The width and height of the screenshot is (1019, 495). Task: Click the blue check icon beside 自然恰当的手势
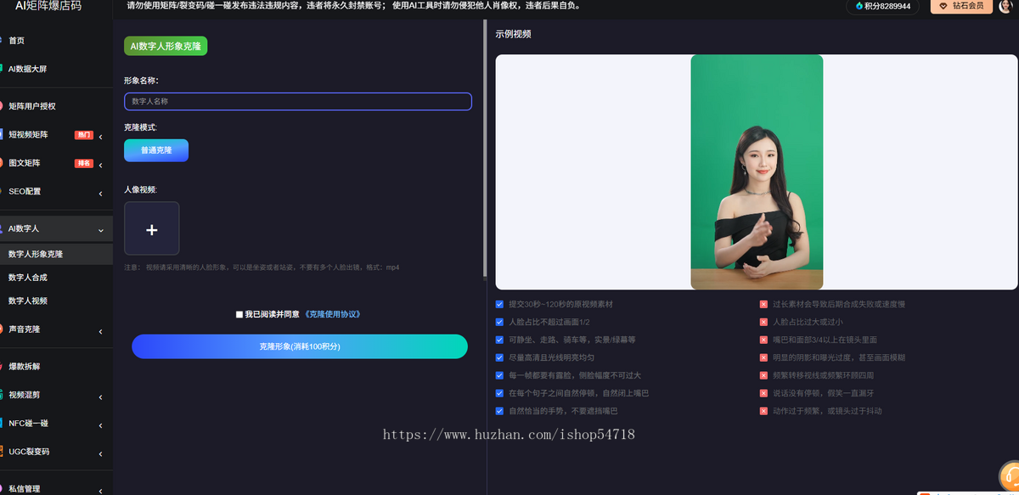499,411
